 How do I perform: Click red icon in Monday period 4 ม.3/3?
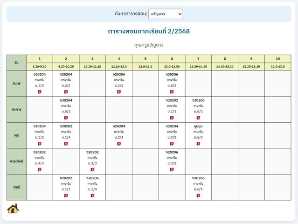(119, 92)
